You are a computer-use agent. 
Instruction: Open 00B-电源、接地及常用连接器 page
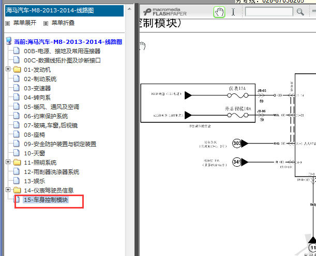tap(62, 51)
